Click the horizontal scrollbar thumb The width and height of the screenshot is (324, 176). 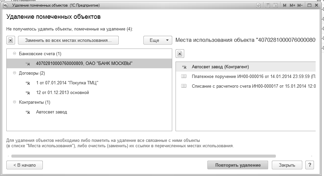pos(143,156)
